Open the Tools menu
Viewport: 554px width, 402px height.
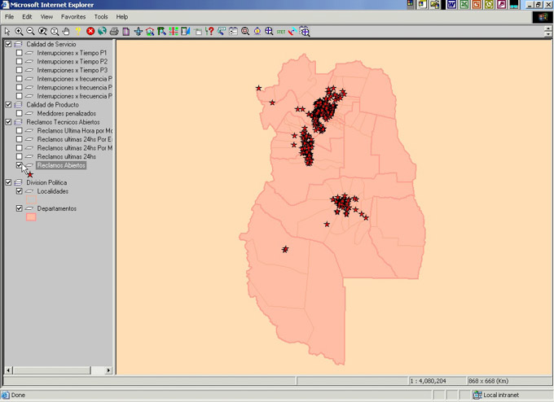click(100, 16)
